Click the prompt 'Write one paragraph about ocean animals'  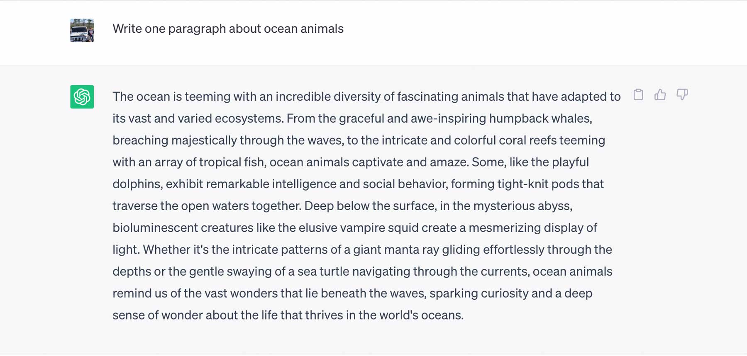point(228,29)
